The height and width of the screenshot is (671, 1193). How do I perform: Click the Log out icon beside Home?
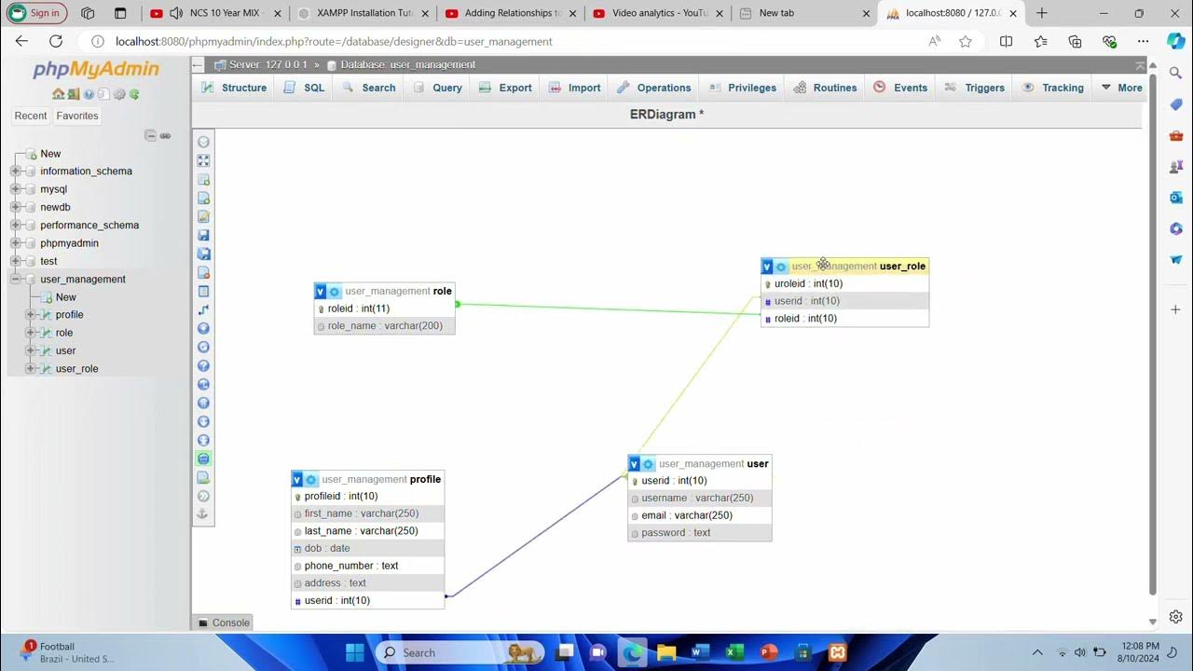point(73,94)
